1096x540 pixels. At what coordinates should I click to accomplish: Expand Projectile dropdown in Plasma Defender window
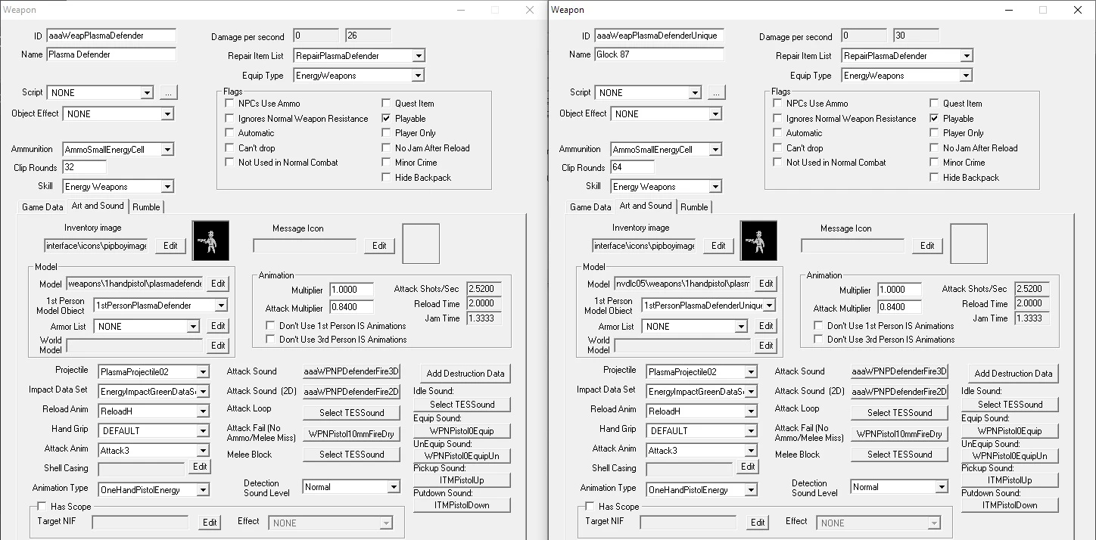coord(202,372)
